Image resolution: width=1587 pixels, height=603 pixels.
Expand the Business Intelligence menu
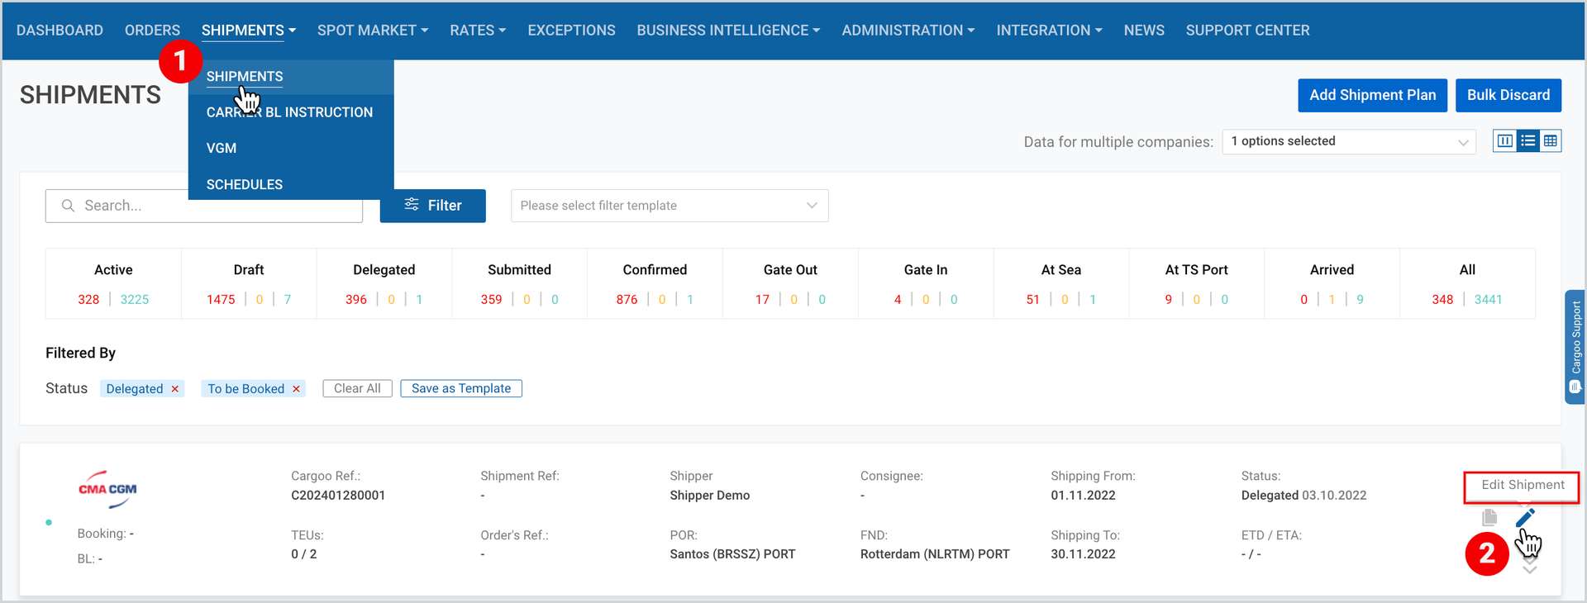tap(728, 31)
